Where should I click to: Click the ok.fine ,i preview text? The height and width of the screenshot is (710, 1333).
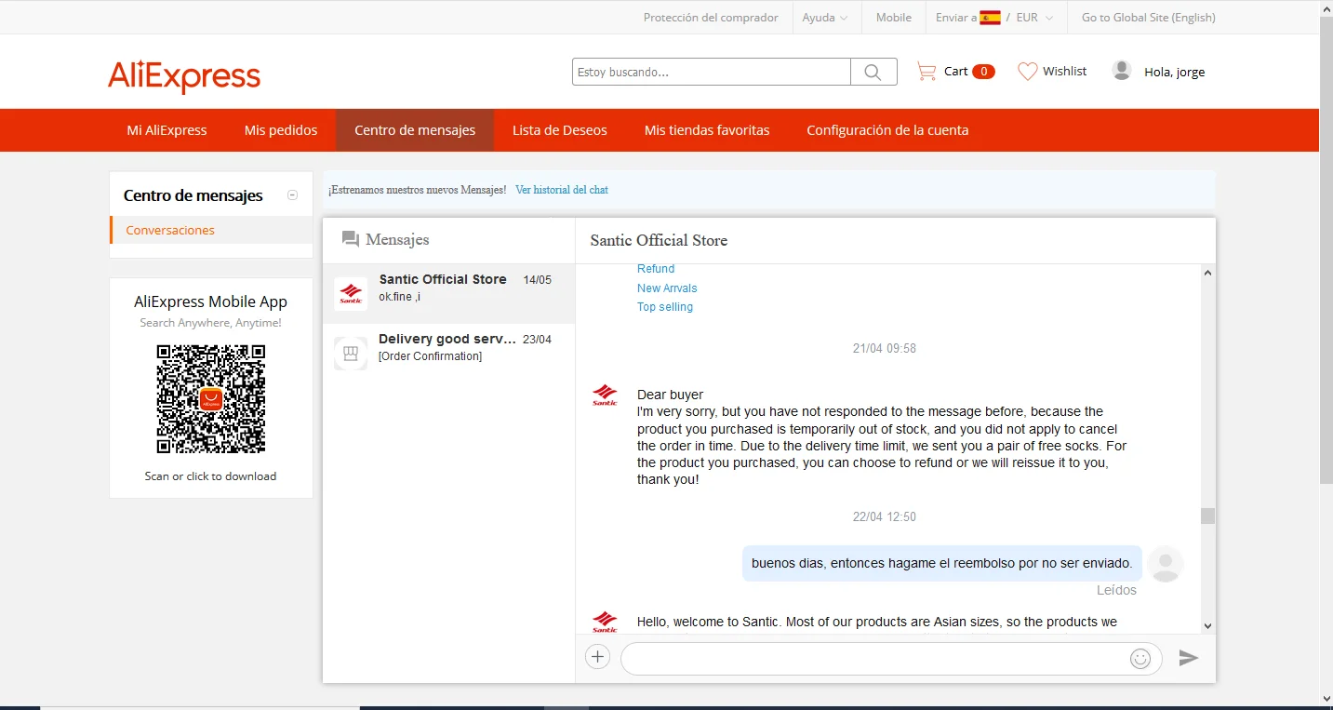400,297
